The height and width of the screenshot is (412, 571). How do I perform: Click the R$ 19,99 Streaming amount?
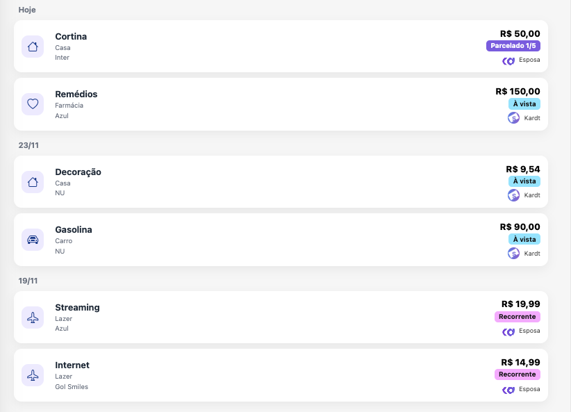click(520, 304)
